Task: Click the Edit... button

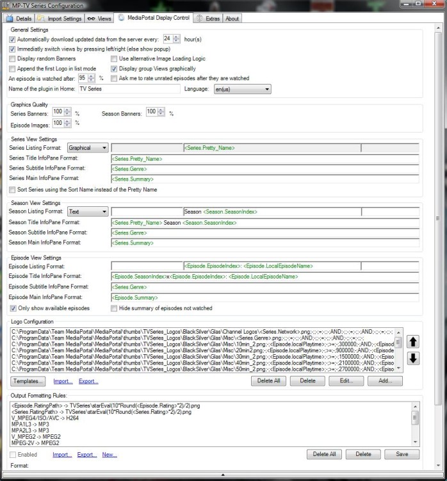Action: pos(346,380)
